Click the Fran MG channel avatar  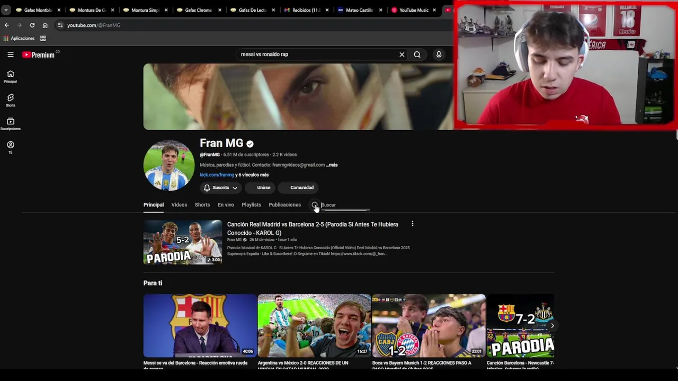(169, 165)
